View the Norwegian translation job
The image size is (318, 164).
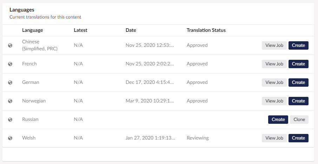click(274, 101)
